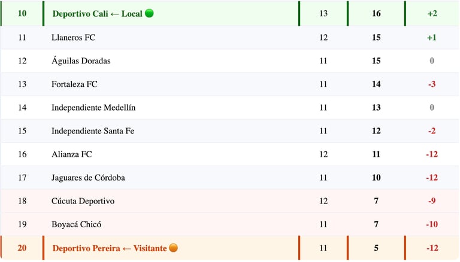Select Boyacá Chicó in standings
Viewport: 460px width, 262px height.
(x=76, y=224)
